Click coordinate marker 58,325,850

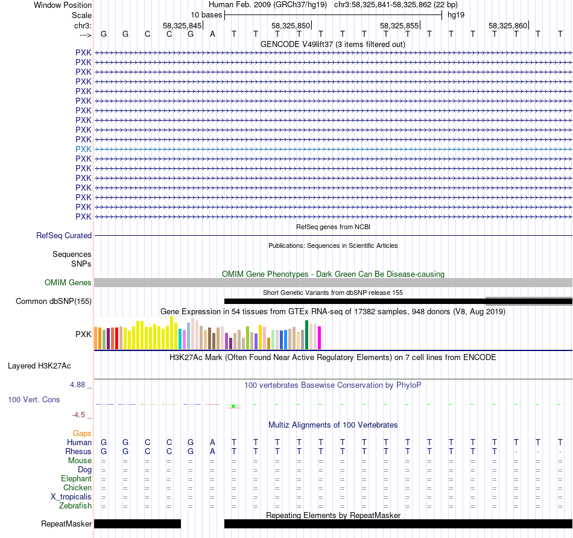click(291, 25)
